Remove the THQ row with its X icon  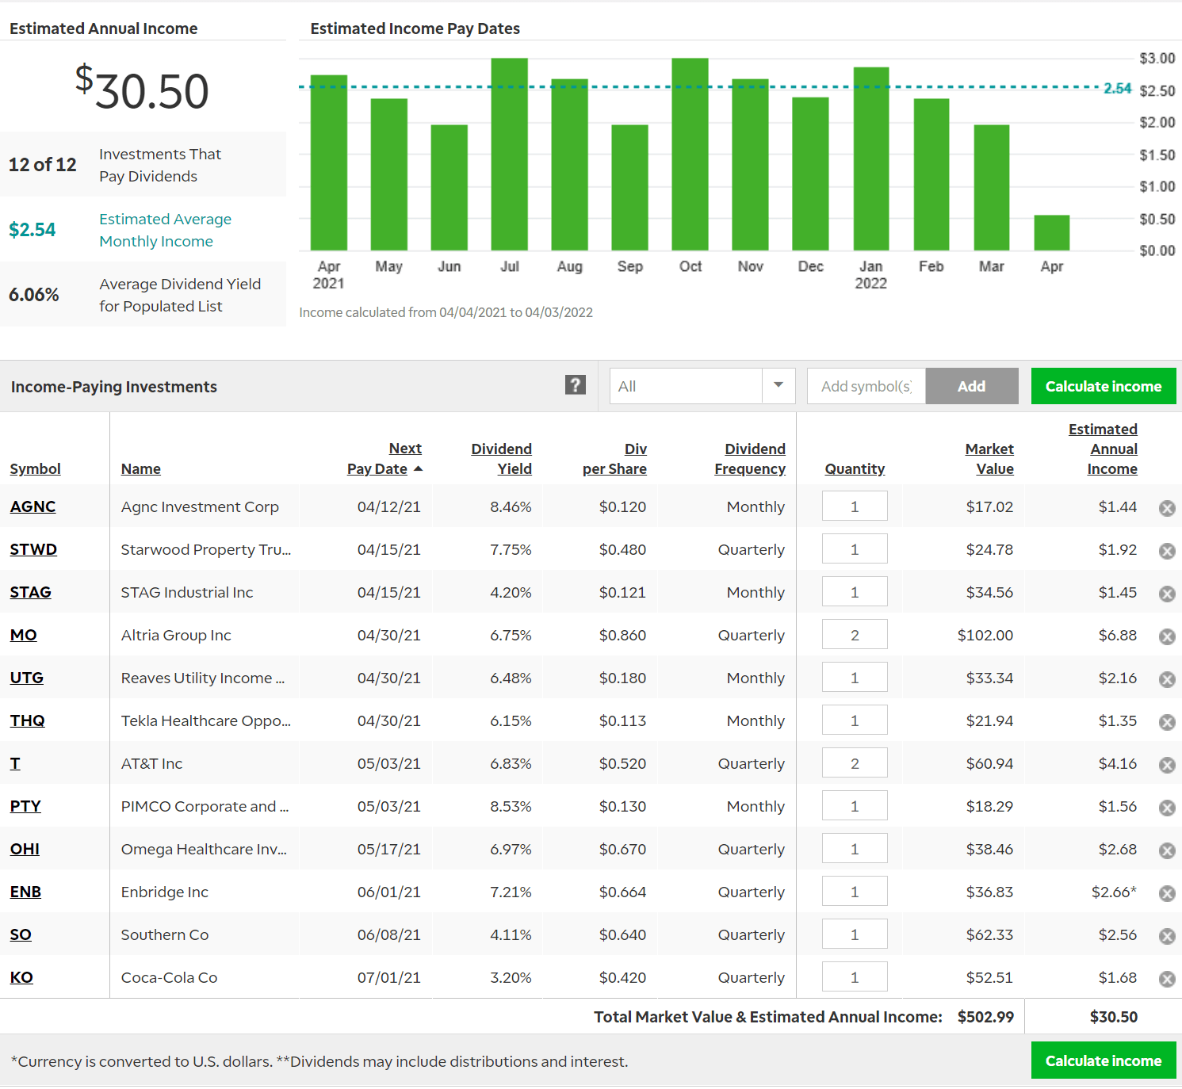[x=1167, y=722]
